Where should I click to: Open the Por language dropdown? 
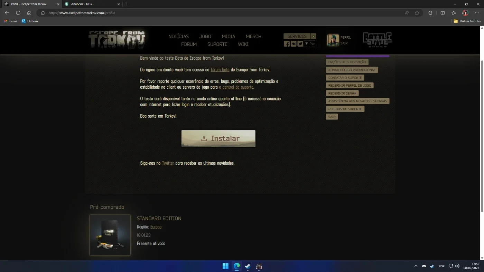[310, 44]
